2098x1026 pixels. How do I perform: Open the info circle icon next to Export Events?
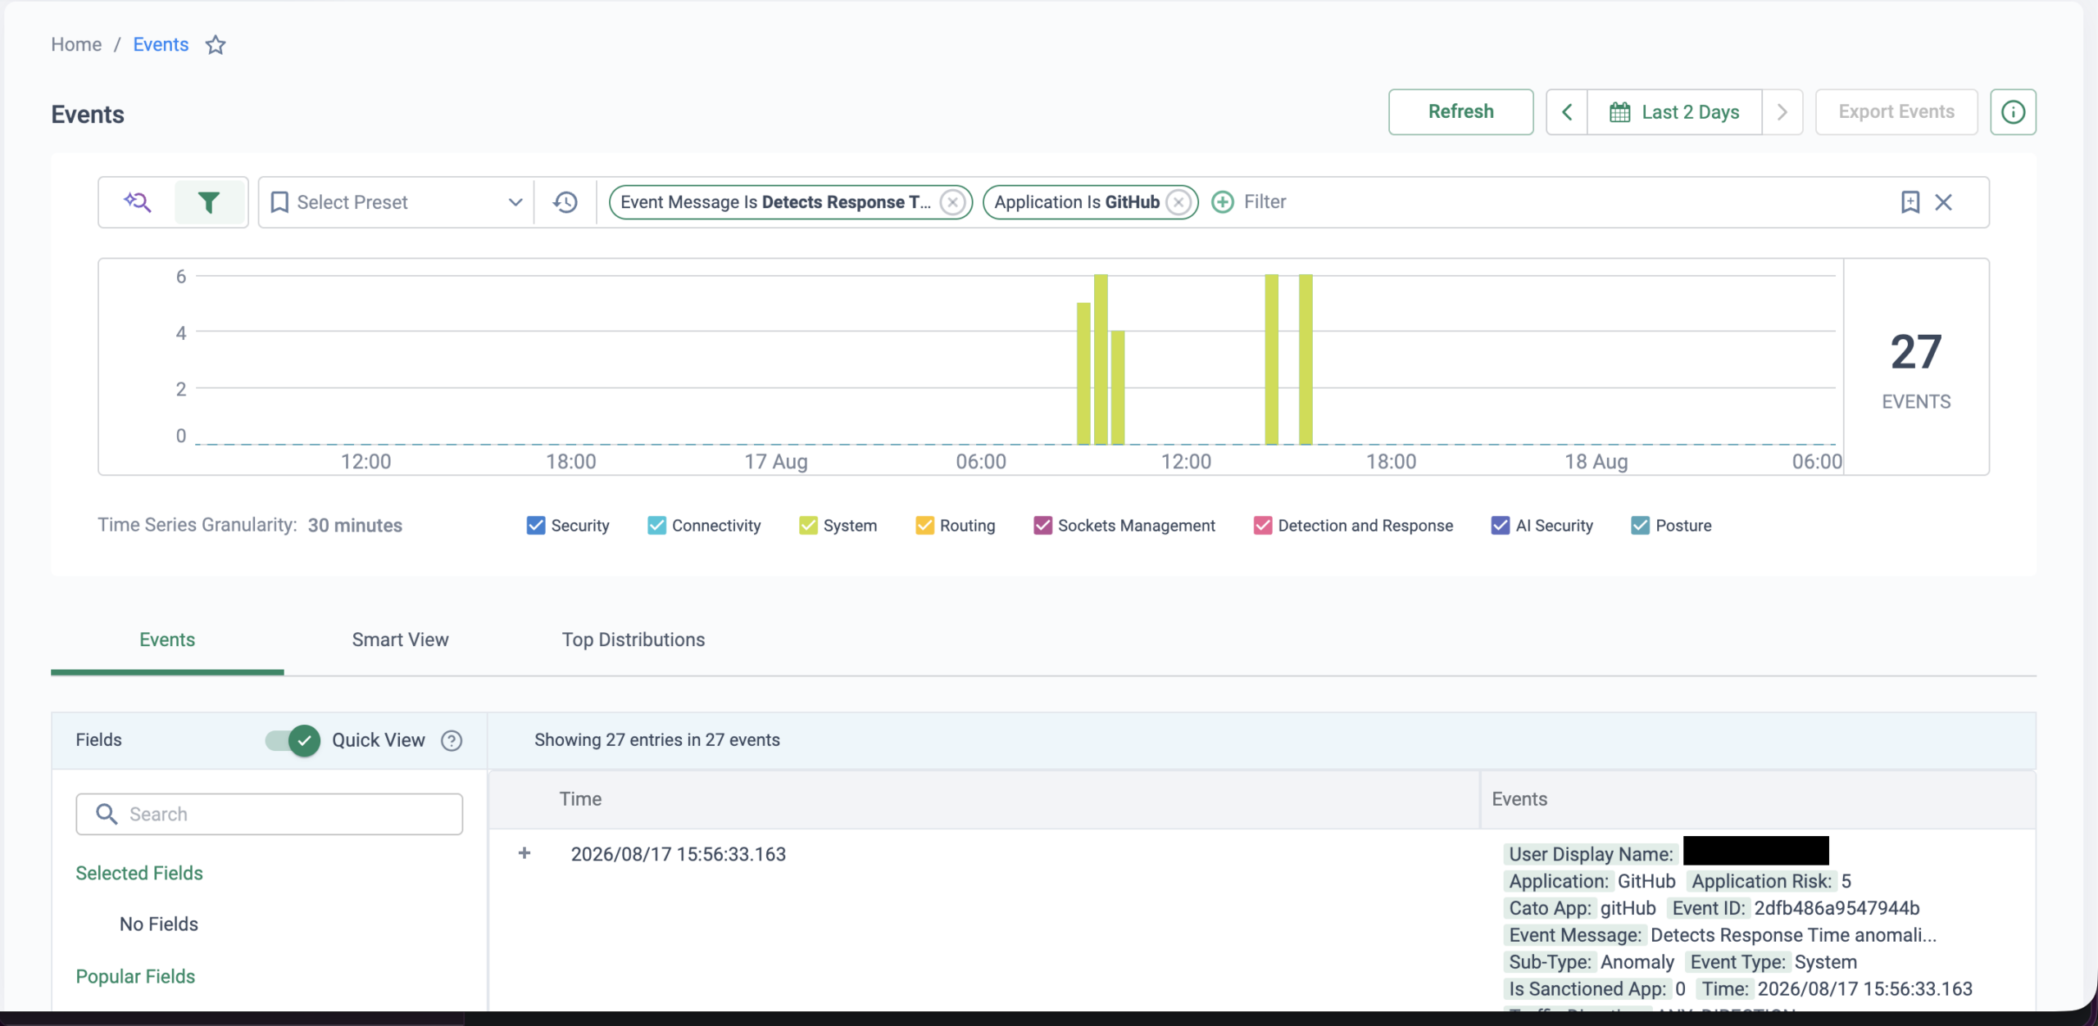click(x=2013, y=112)
